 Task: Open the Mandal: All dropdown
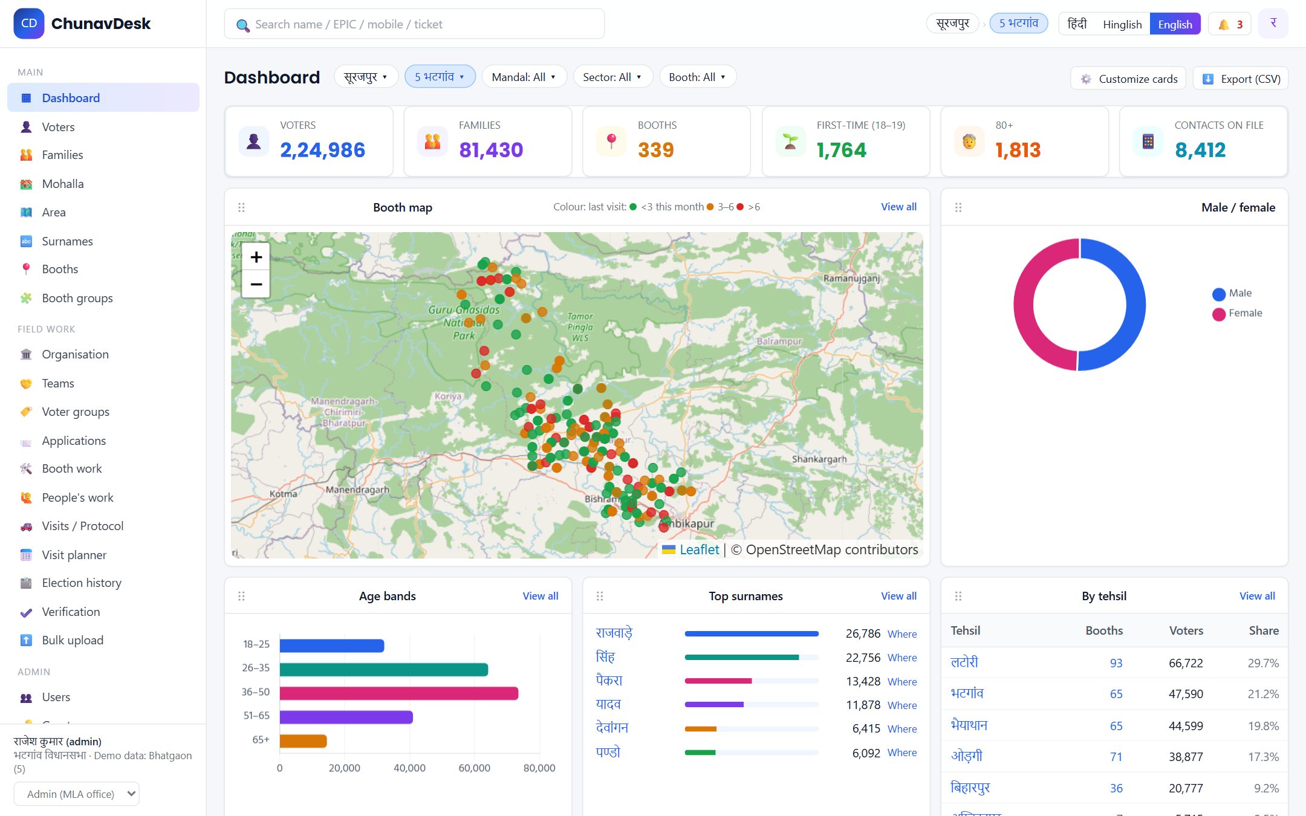(x=524, y=77)
